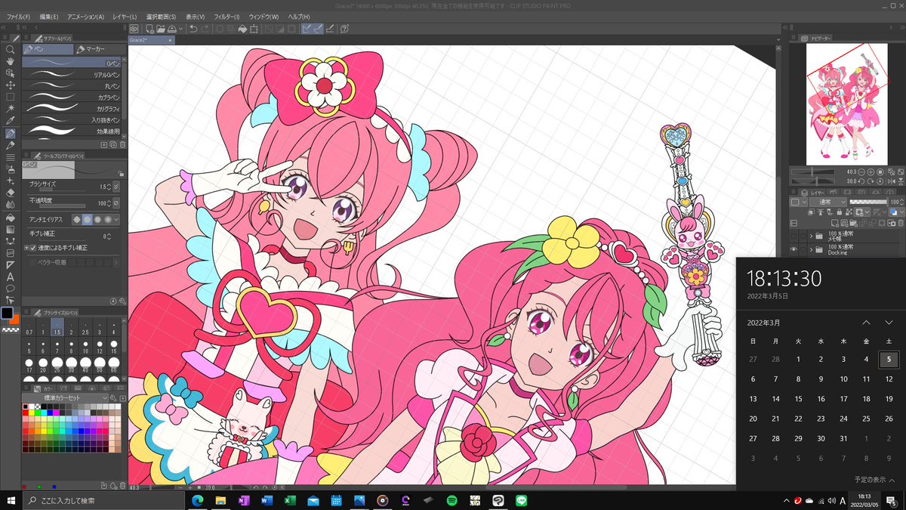Click Undo arrow in command bar
This screenshot has height=510, width=906.
[x=193, y=29]
